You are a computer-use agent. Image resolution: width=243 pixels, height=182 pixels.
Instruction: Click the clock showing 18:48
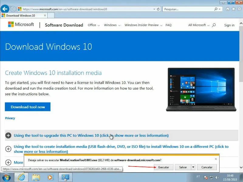[x=230, y=176]
